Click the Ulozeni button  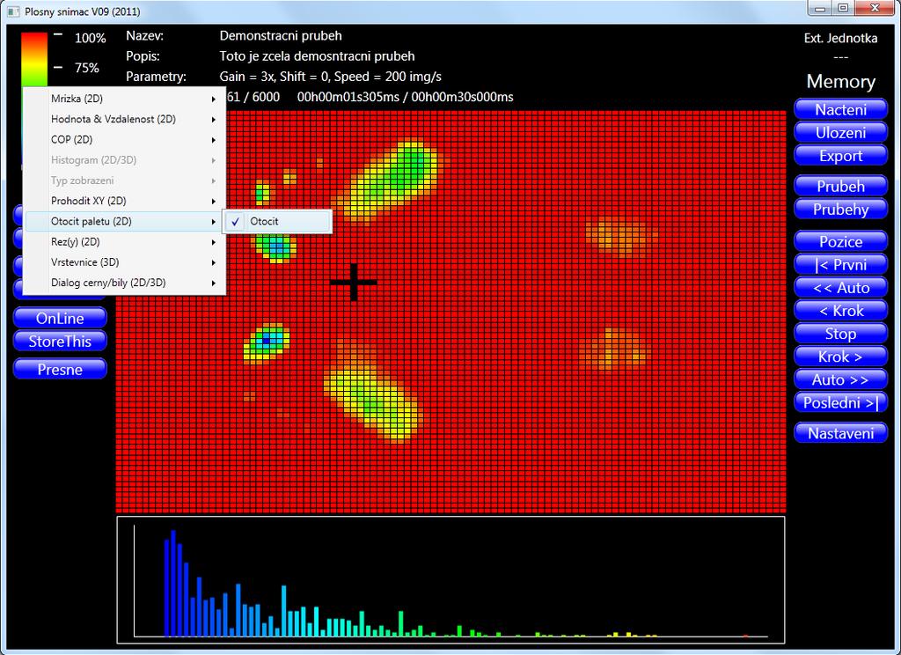click(x=840, y=132)
